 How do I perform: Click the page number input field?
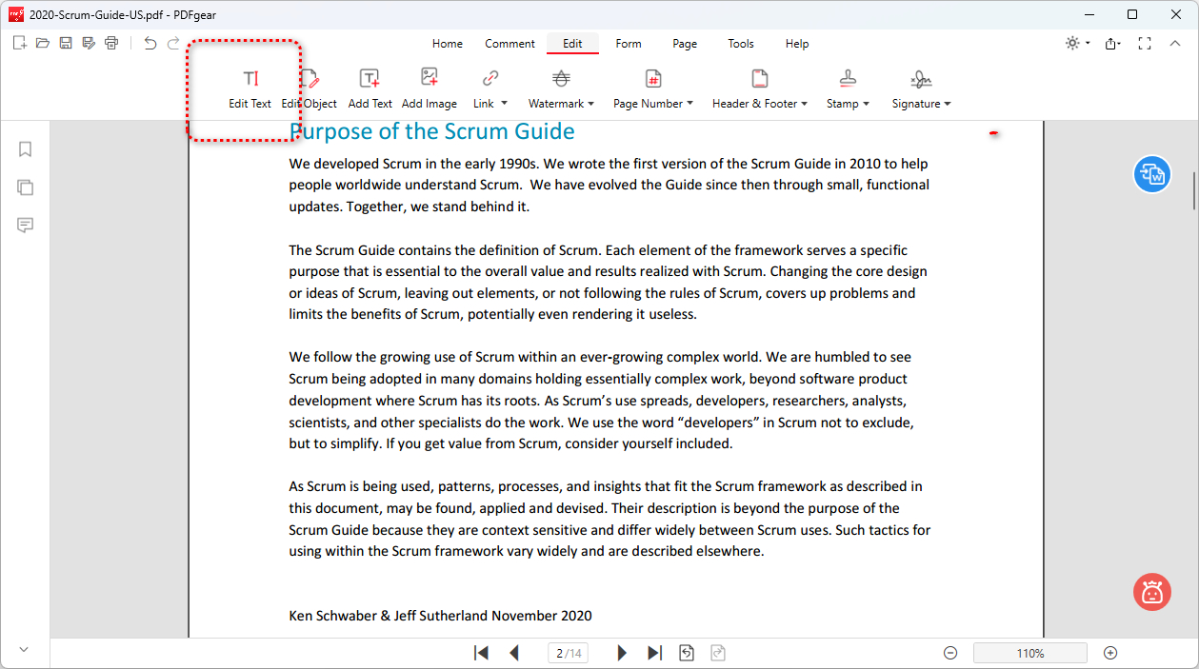point(569,653)
